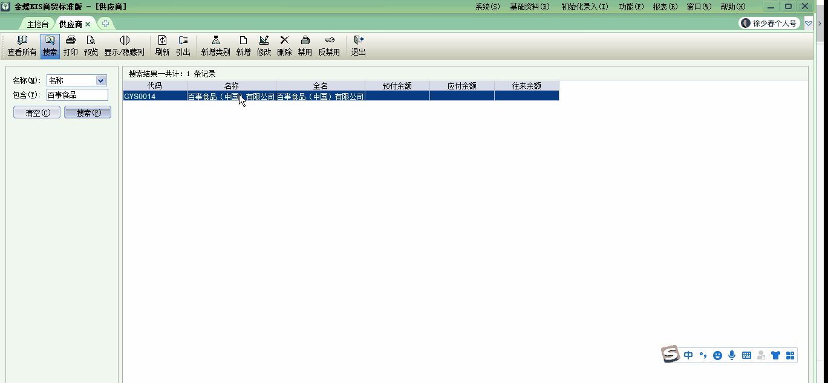Screen dimensions: 828x383
Task: Click the 包含 keyword input field
Action: [77, 95]
